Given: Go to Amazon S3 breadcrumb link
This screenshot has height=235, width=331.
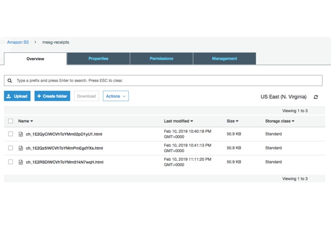Looking at the screenshot, I should click(18, 42).
